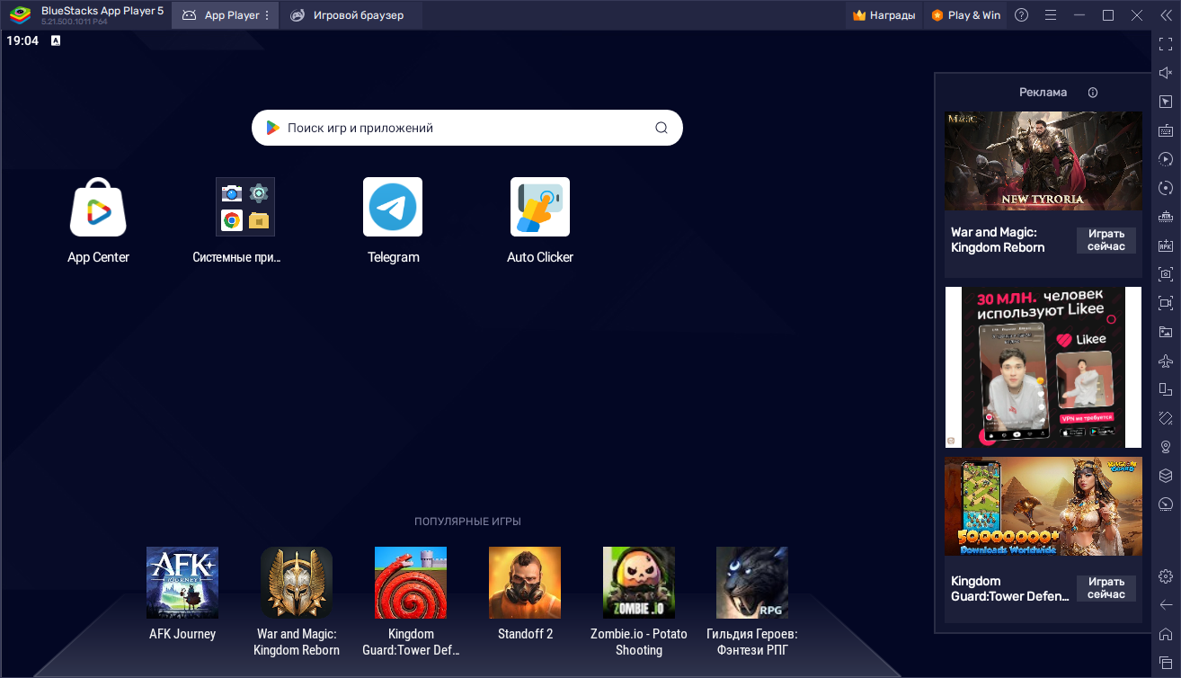
Task: Open Kingdom Guard ad banner image
Action: (1043, 506)
